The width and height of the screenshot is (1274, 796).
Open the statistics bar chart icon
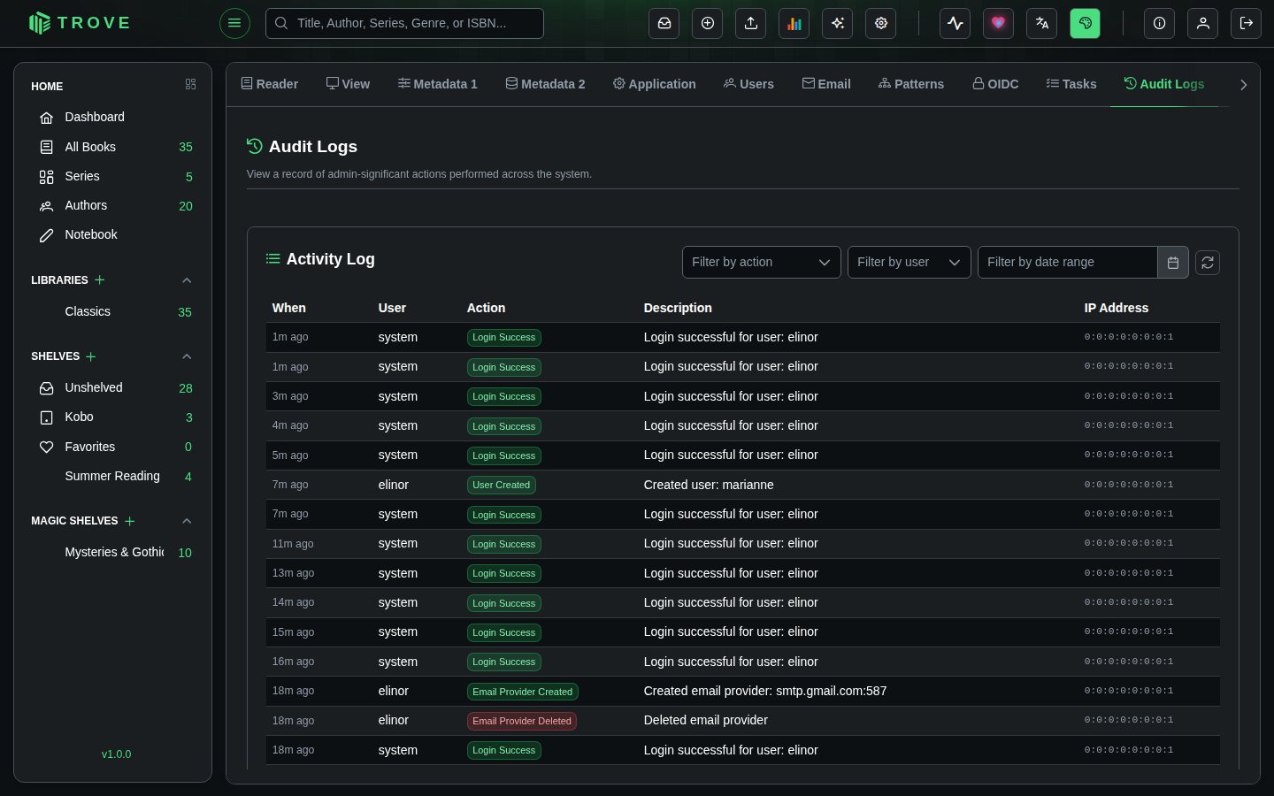pyautogui.click(x=794, y=23)
